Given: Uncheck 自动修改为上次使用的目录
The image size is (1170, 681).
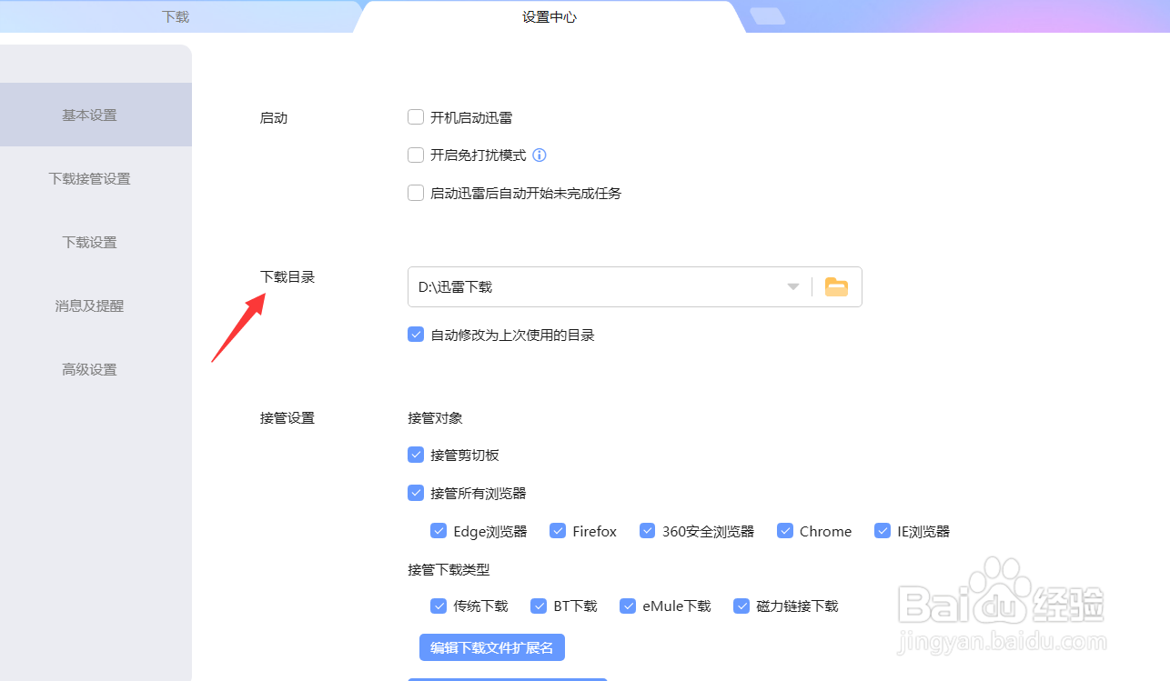Looking at the screenshot, I should coord(416,334).
